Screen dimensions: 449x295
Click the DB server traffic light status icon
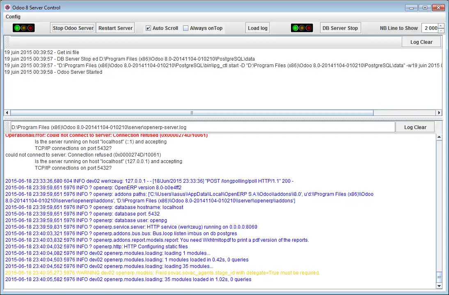(x=302, y=28)
